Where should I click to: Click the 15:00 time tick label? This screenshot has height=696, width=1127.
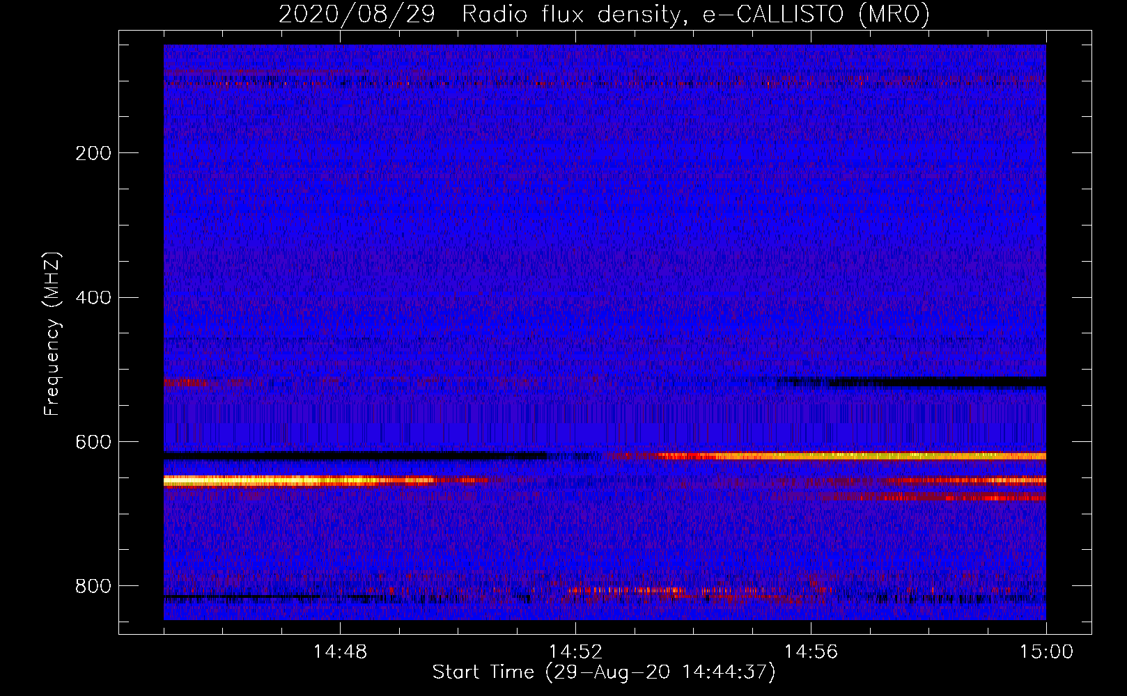pyautogui.click(x=1046, y=652)
